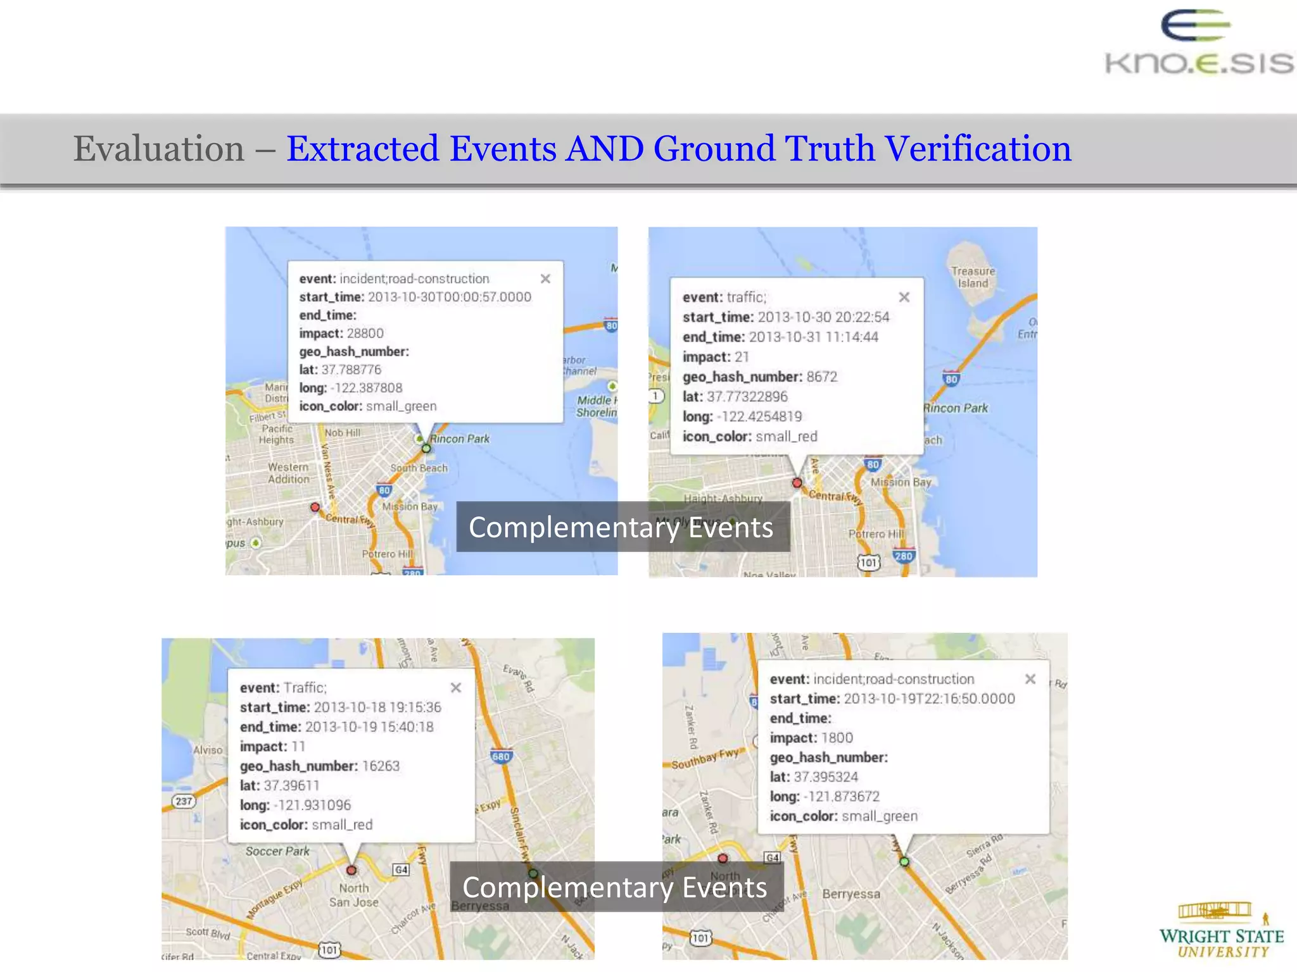Click the North San Jose map label

click(x=354, y=895)
